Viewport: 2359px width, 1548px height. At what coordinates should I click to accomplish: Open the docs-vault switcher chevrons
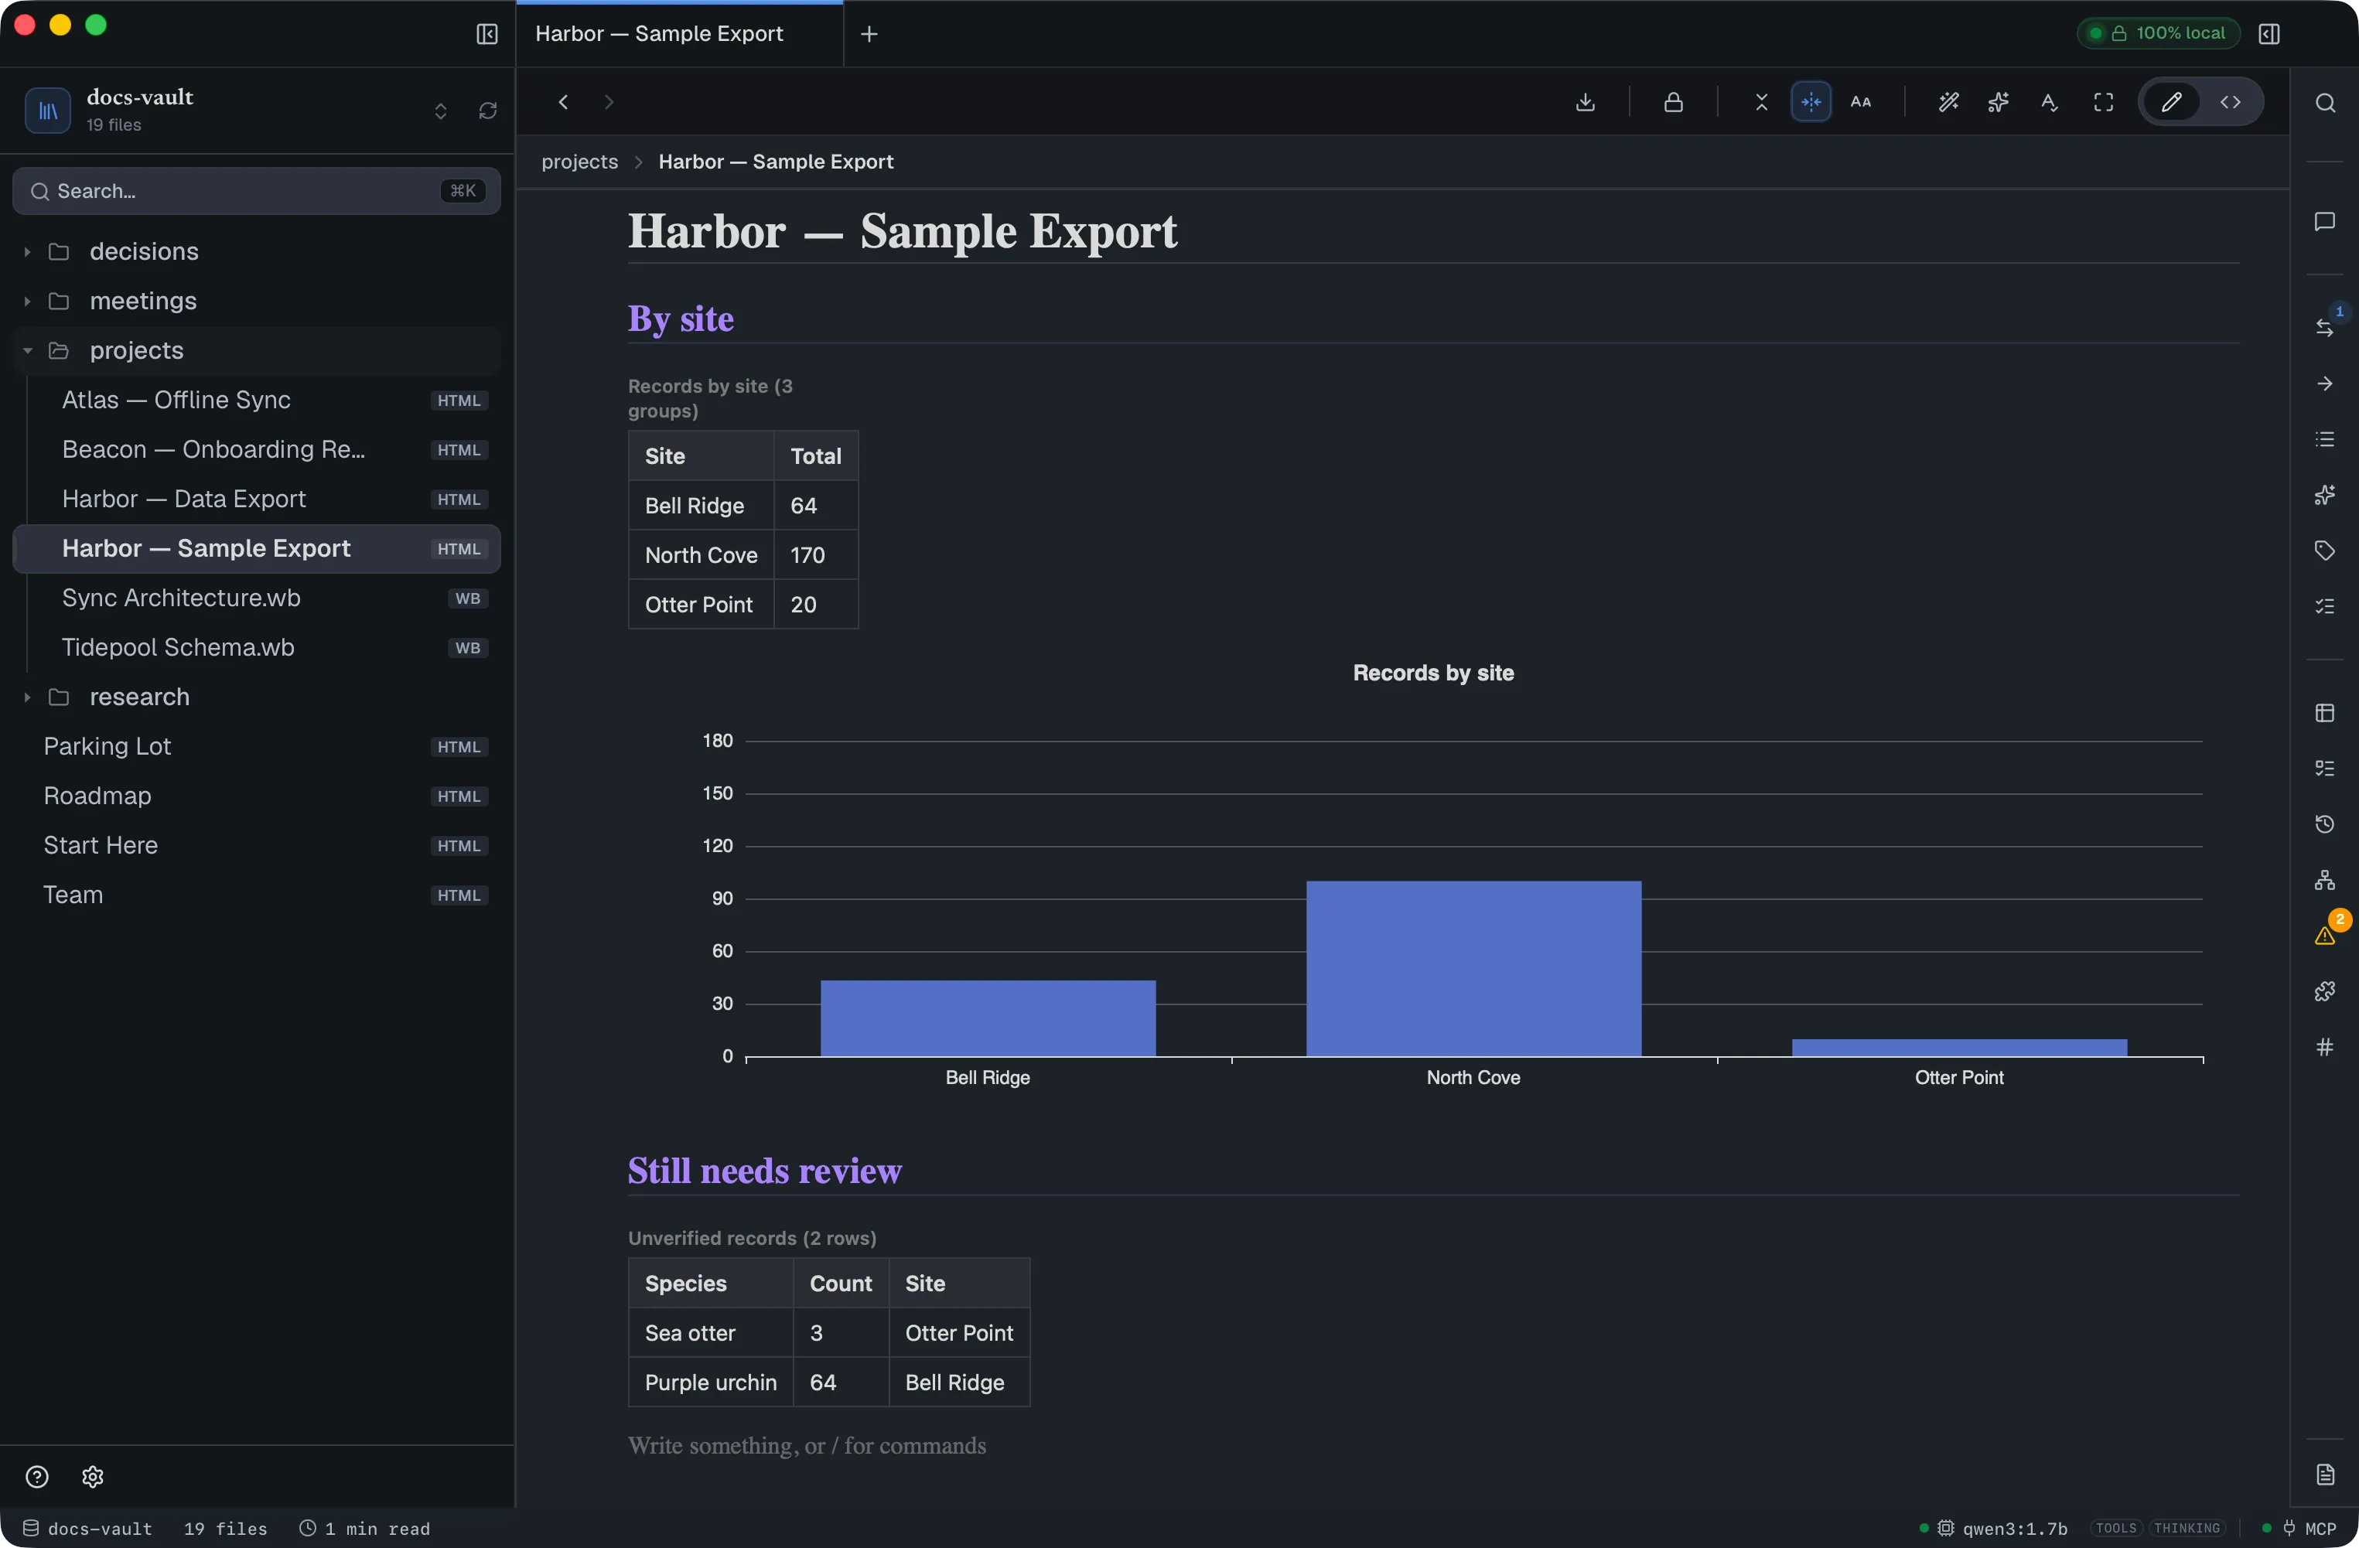[440, 110]
